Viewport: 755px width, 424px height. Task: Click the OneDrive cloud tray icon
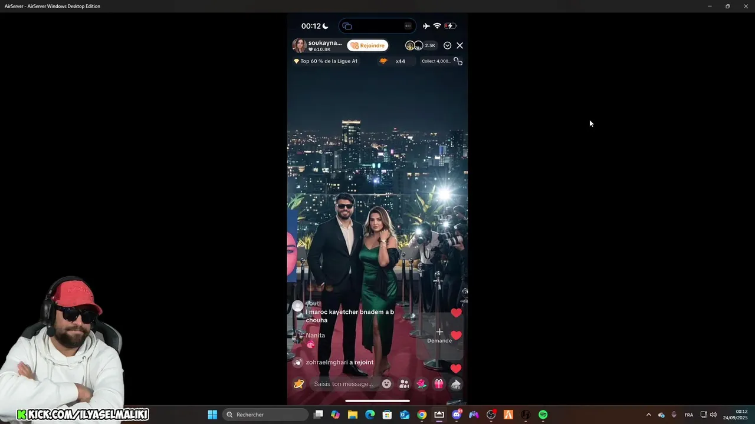(x=661, y=415)
